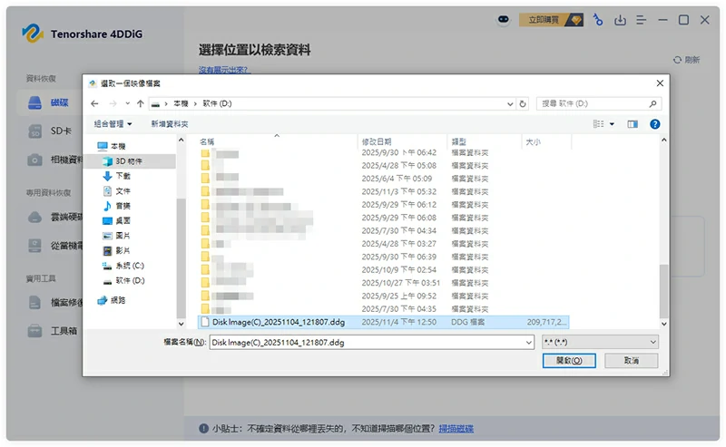
Task: Select 3D 物件 in navigation tree
Action: (123, 161)
